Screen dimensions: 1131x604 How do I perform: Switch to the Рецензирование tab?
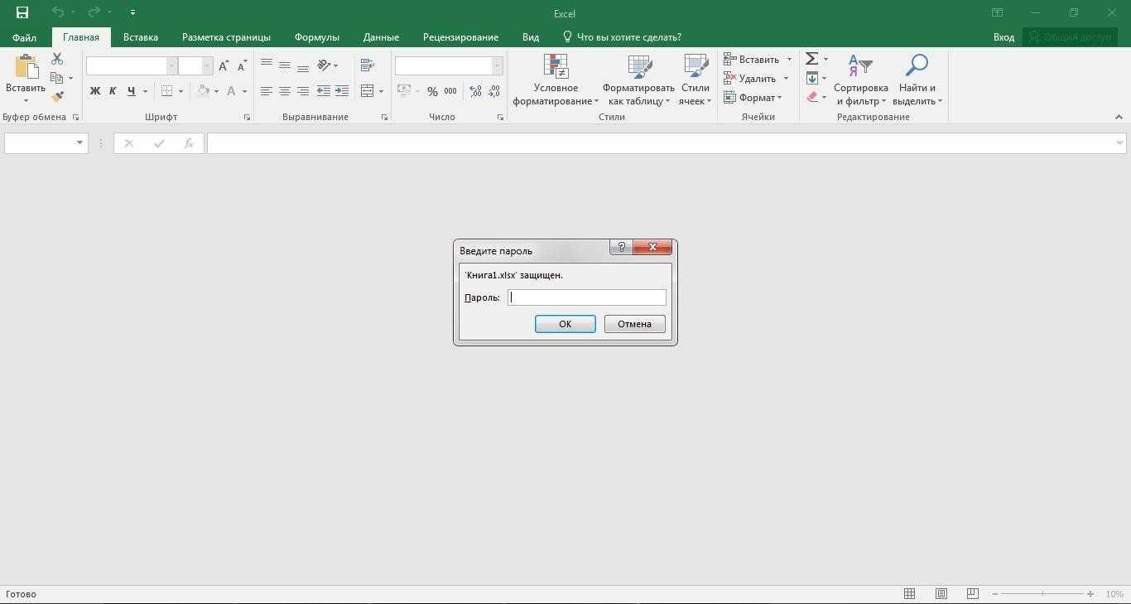click(x=460, y=37)
